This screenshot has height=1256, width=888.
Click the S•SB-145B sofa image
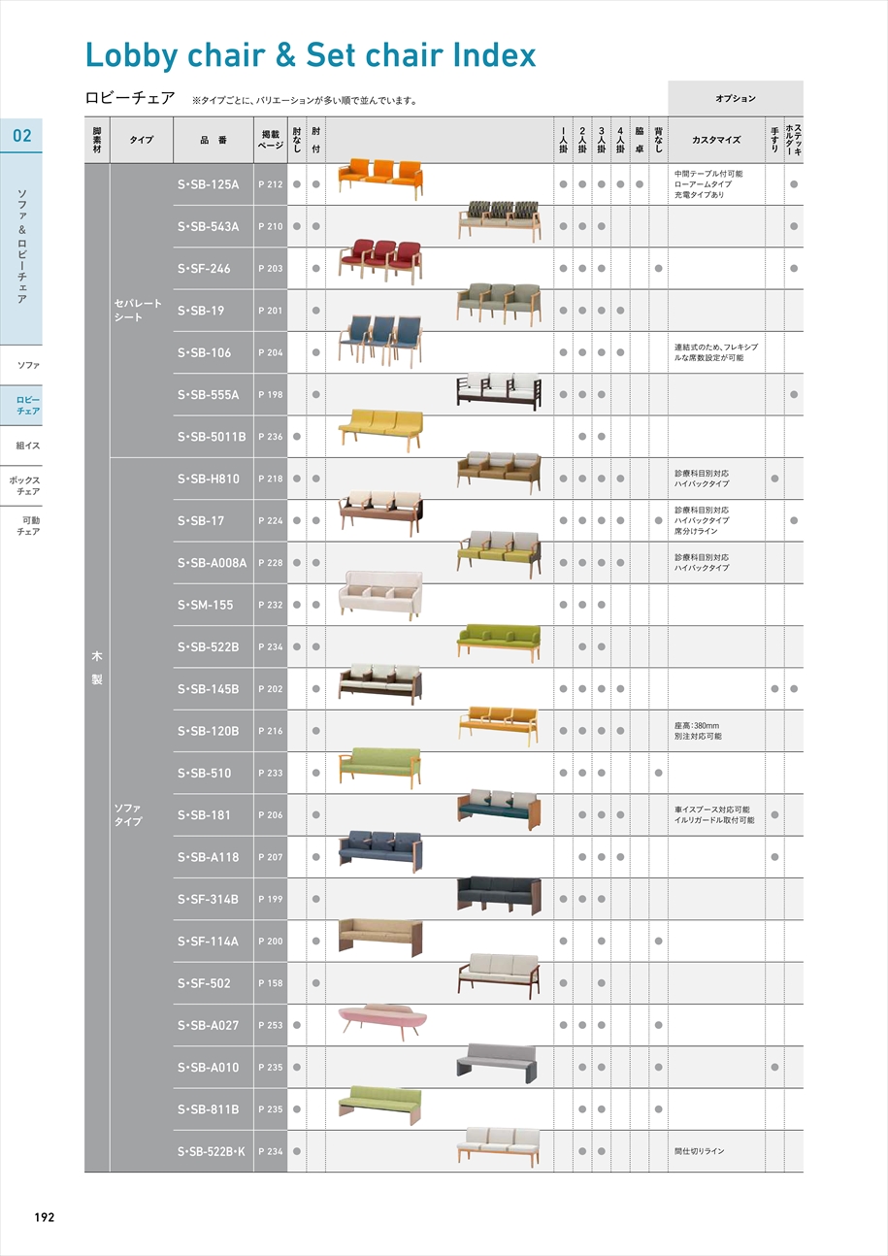click(380, 684)
